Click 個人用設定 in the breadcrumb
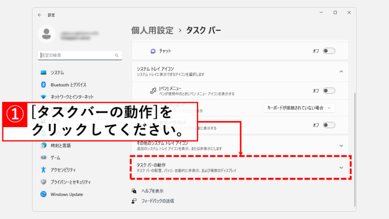The height and width of the screenshot is (219, 389). click(x=152, y=30)
